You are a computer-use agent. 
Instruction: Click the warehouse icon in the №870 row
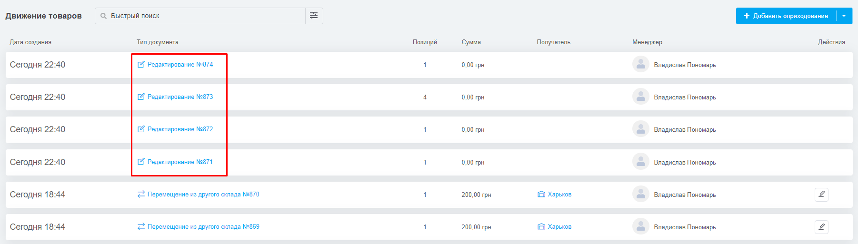coord(541,194)
